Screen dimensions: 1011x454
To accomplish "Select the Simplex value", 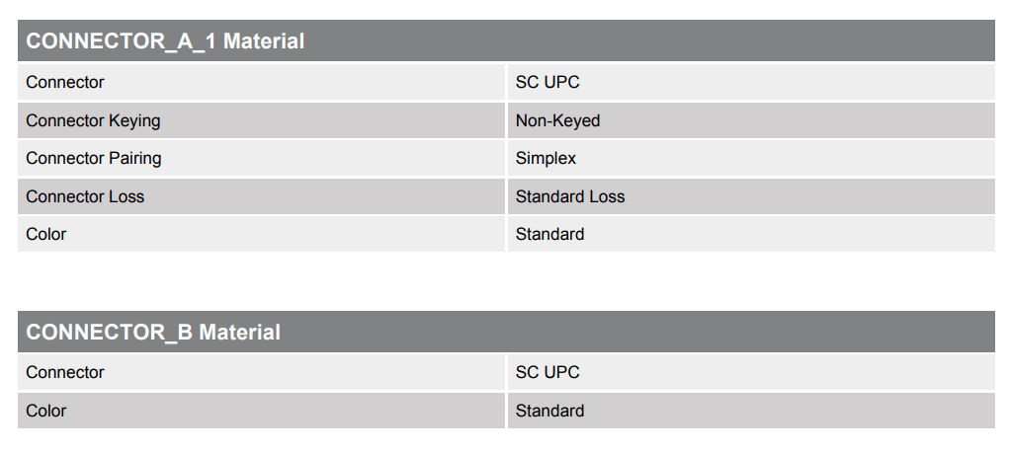I will (x=546, y=158).
